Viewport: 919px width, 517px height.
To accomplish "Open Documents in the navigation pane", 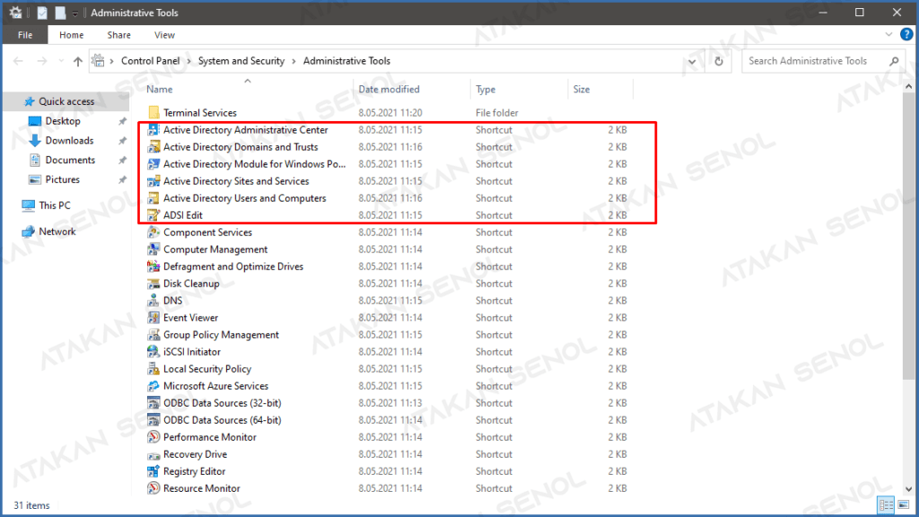I will click(x=70, y=160).
